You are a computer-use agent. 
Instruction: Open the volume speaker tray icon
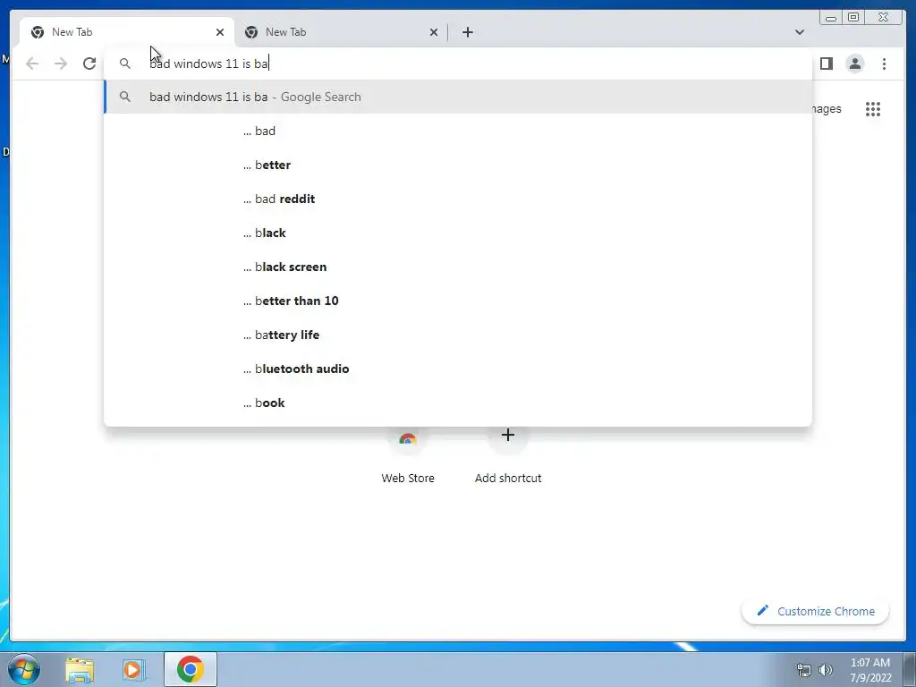click(826, 670)
